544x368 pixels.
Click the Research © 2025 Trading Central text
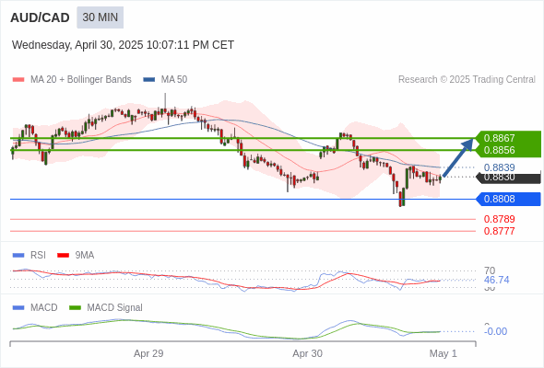point(467,80)
